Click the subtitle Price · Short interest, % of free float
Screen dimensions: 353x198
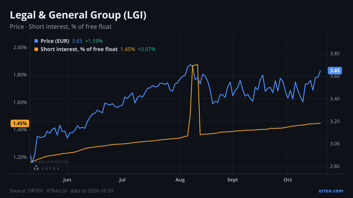click(x=61, y=27)
